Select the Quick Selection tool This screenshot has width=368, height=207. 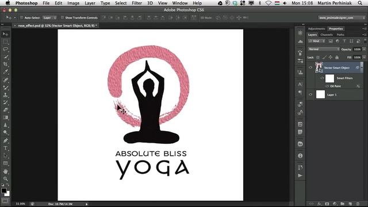pos(5,57)
